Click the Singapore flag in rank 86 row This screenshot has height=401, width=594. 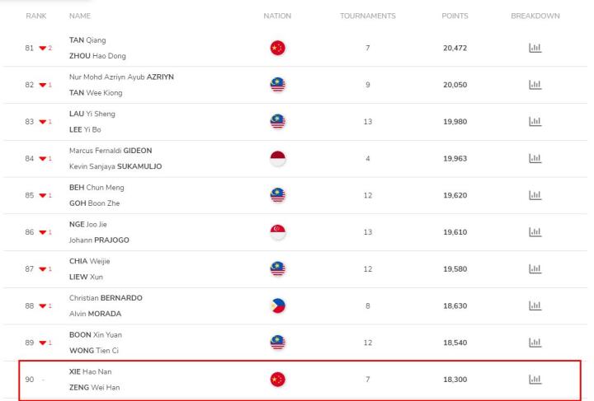(x=278, y=232)
